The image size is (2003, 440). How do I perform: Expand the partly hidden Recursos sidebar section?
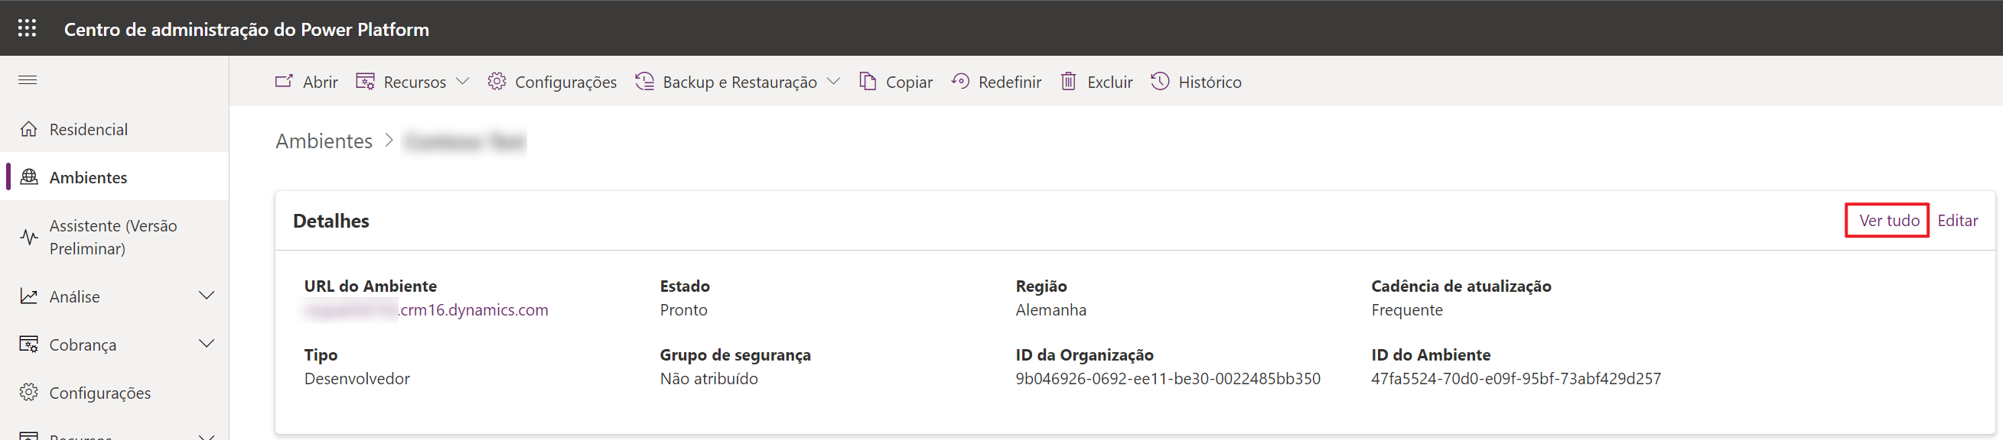(x=207, y=436)
